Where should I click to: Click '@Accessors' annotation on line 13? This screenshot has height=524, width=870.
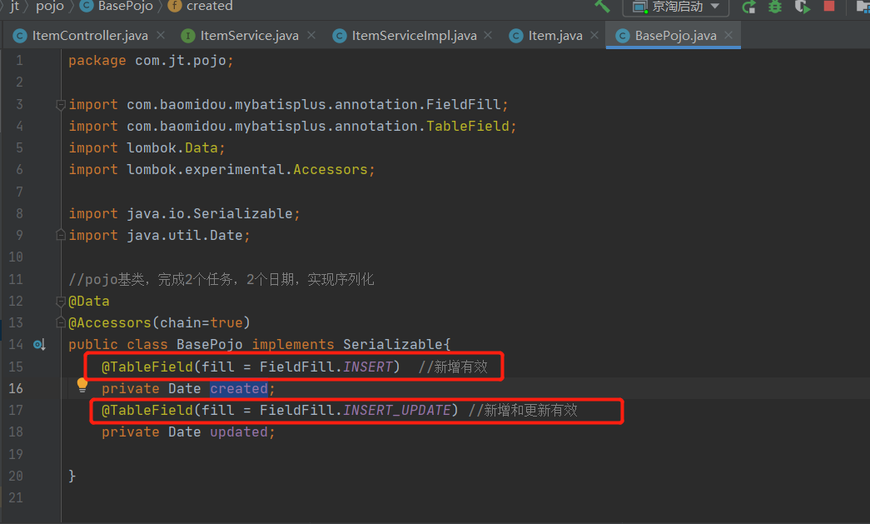(x=110, y=323)
